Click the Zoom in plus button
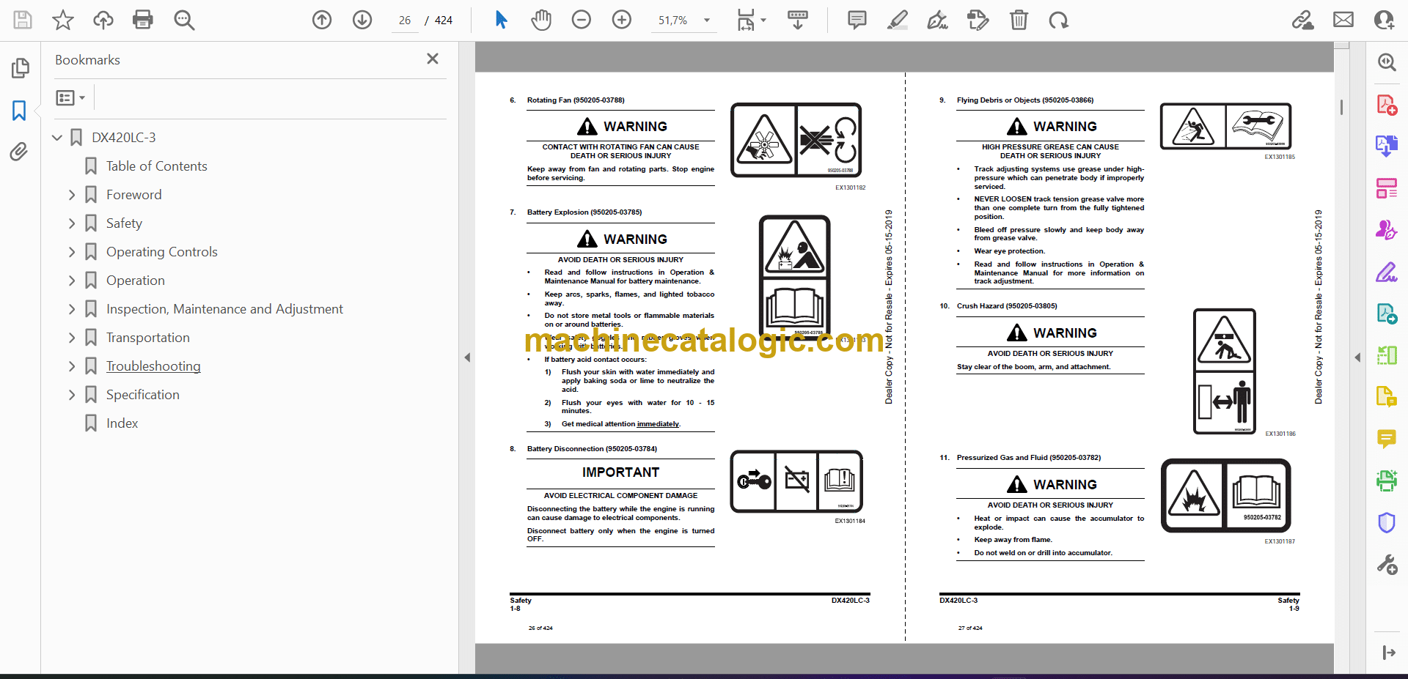 point(622,20)
